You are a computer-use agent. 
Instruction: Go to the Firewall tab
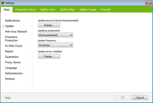tap(105, 10)
